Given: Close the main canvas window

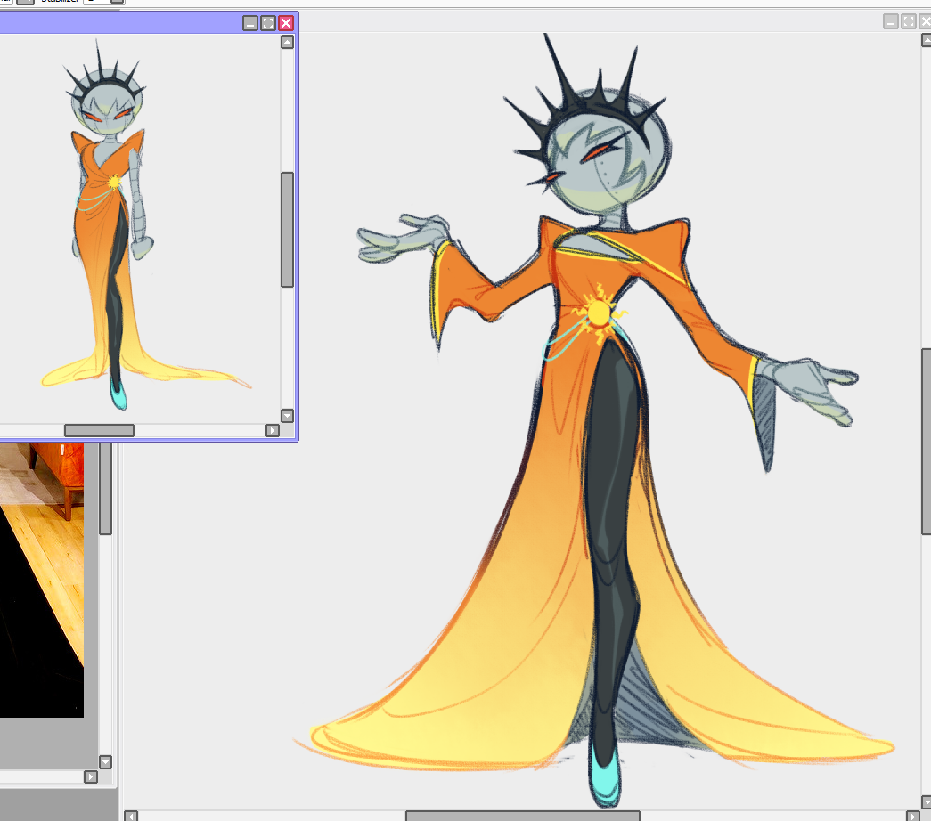Looking at the screenshot, I should (x=925, y=21).
